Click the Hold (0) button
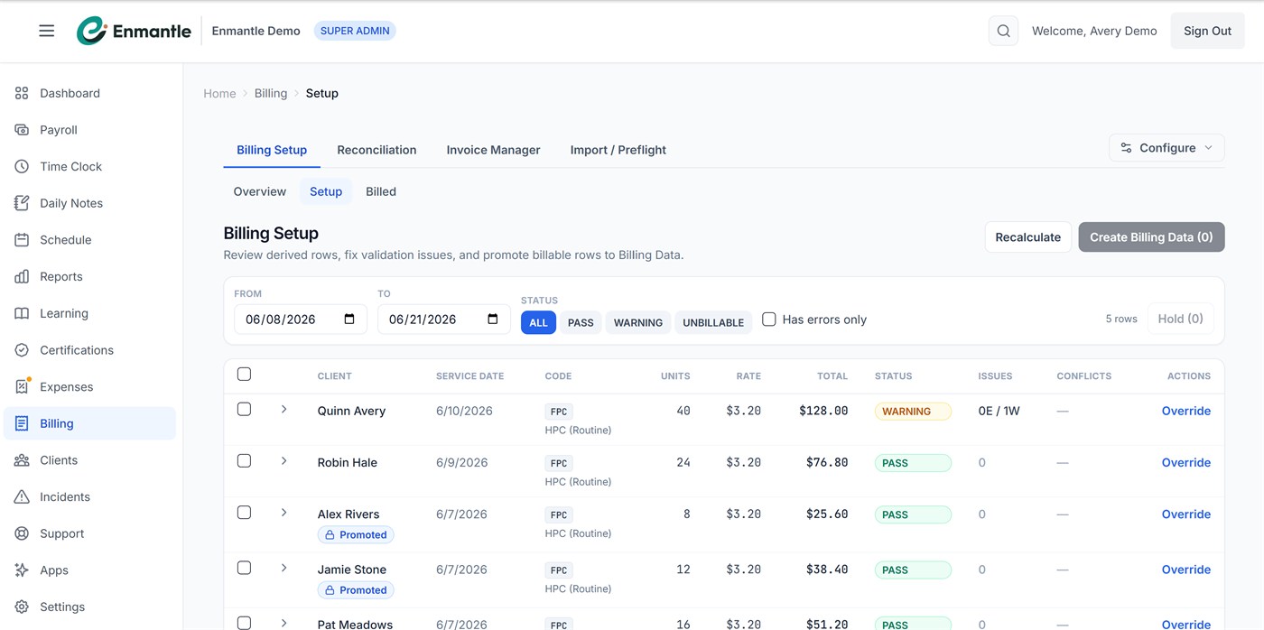Image resolution: width=1264 pixels, height=630 pixels. click(1180, 319)
